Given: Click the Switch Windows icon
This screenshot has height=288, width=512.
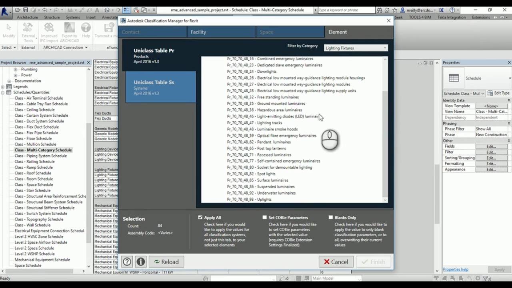Looking at the screenshot, I should click(144, 10).
